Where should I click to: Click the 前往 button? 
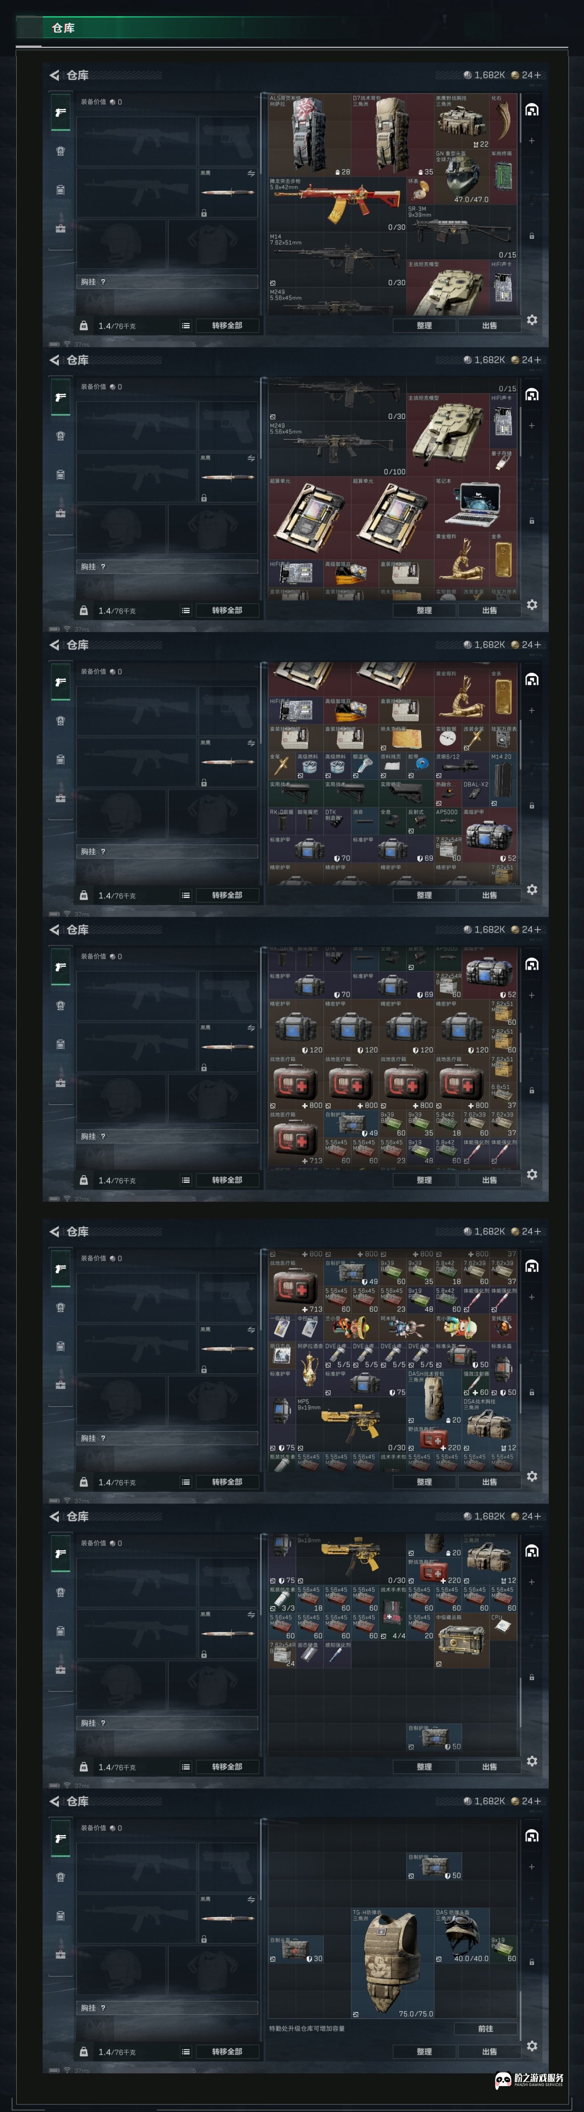click(486, 2028)
